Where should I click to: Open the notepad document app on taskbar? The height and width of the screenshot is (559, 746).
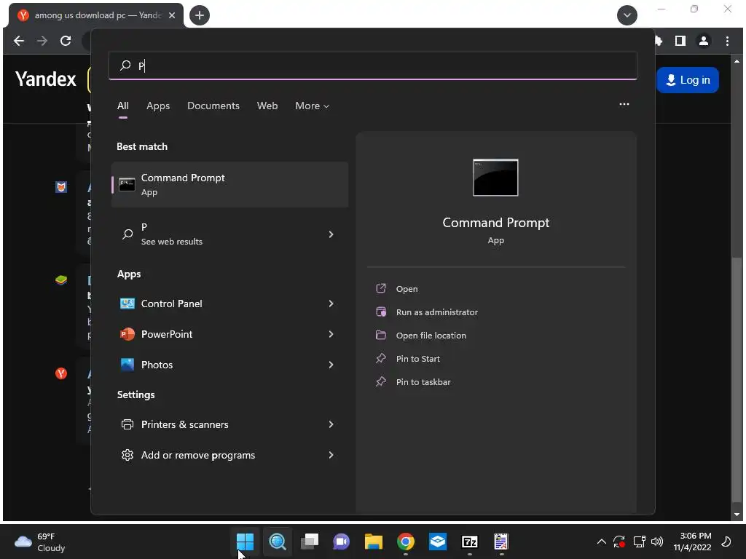pyautogui.click(x=501, y=542)
